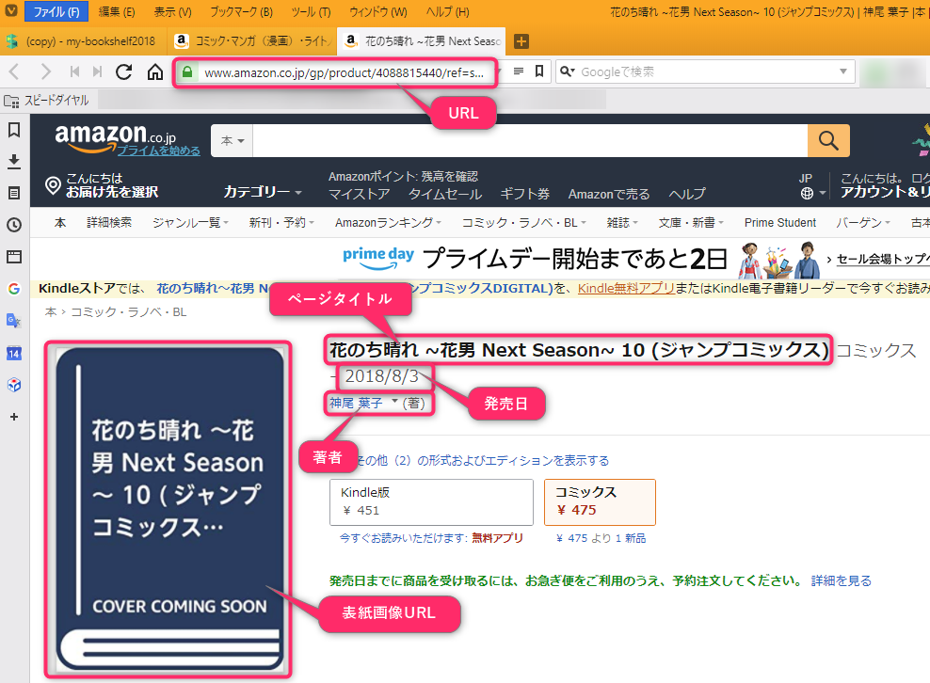
Task: Open the タイムセール link
Action: coord(445,194)
